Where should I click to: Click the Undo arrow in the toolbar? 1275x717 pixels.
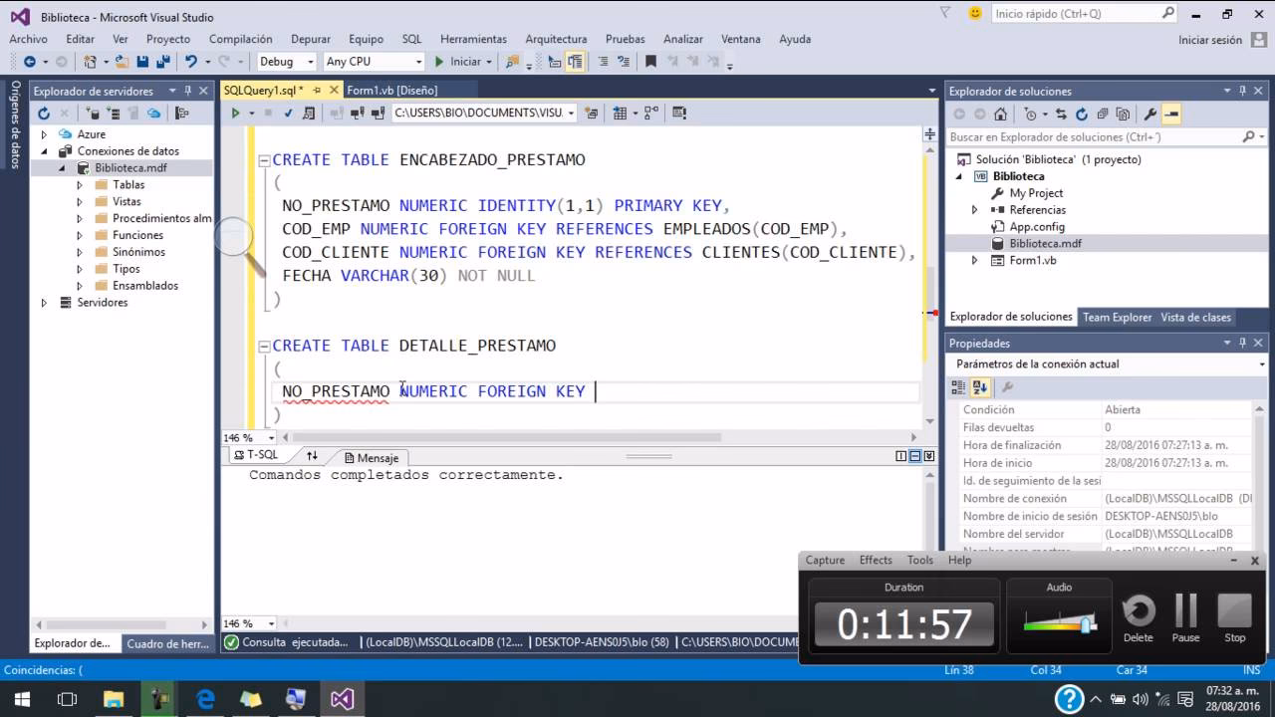pyautogui.click(x=189, y=61)
